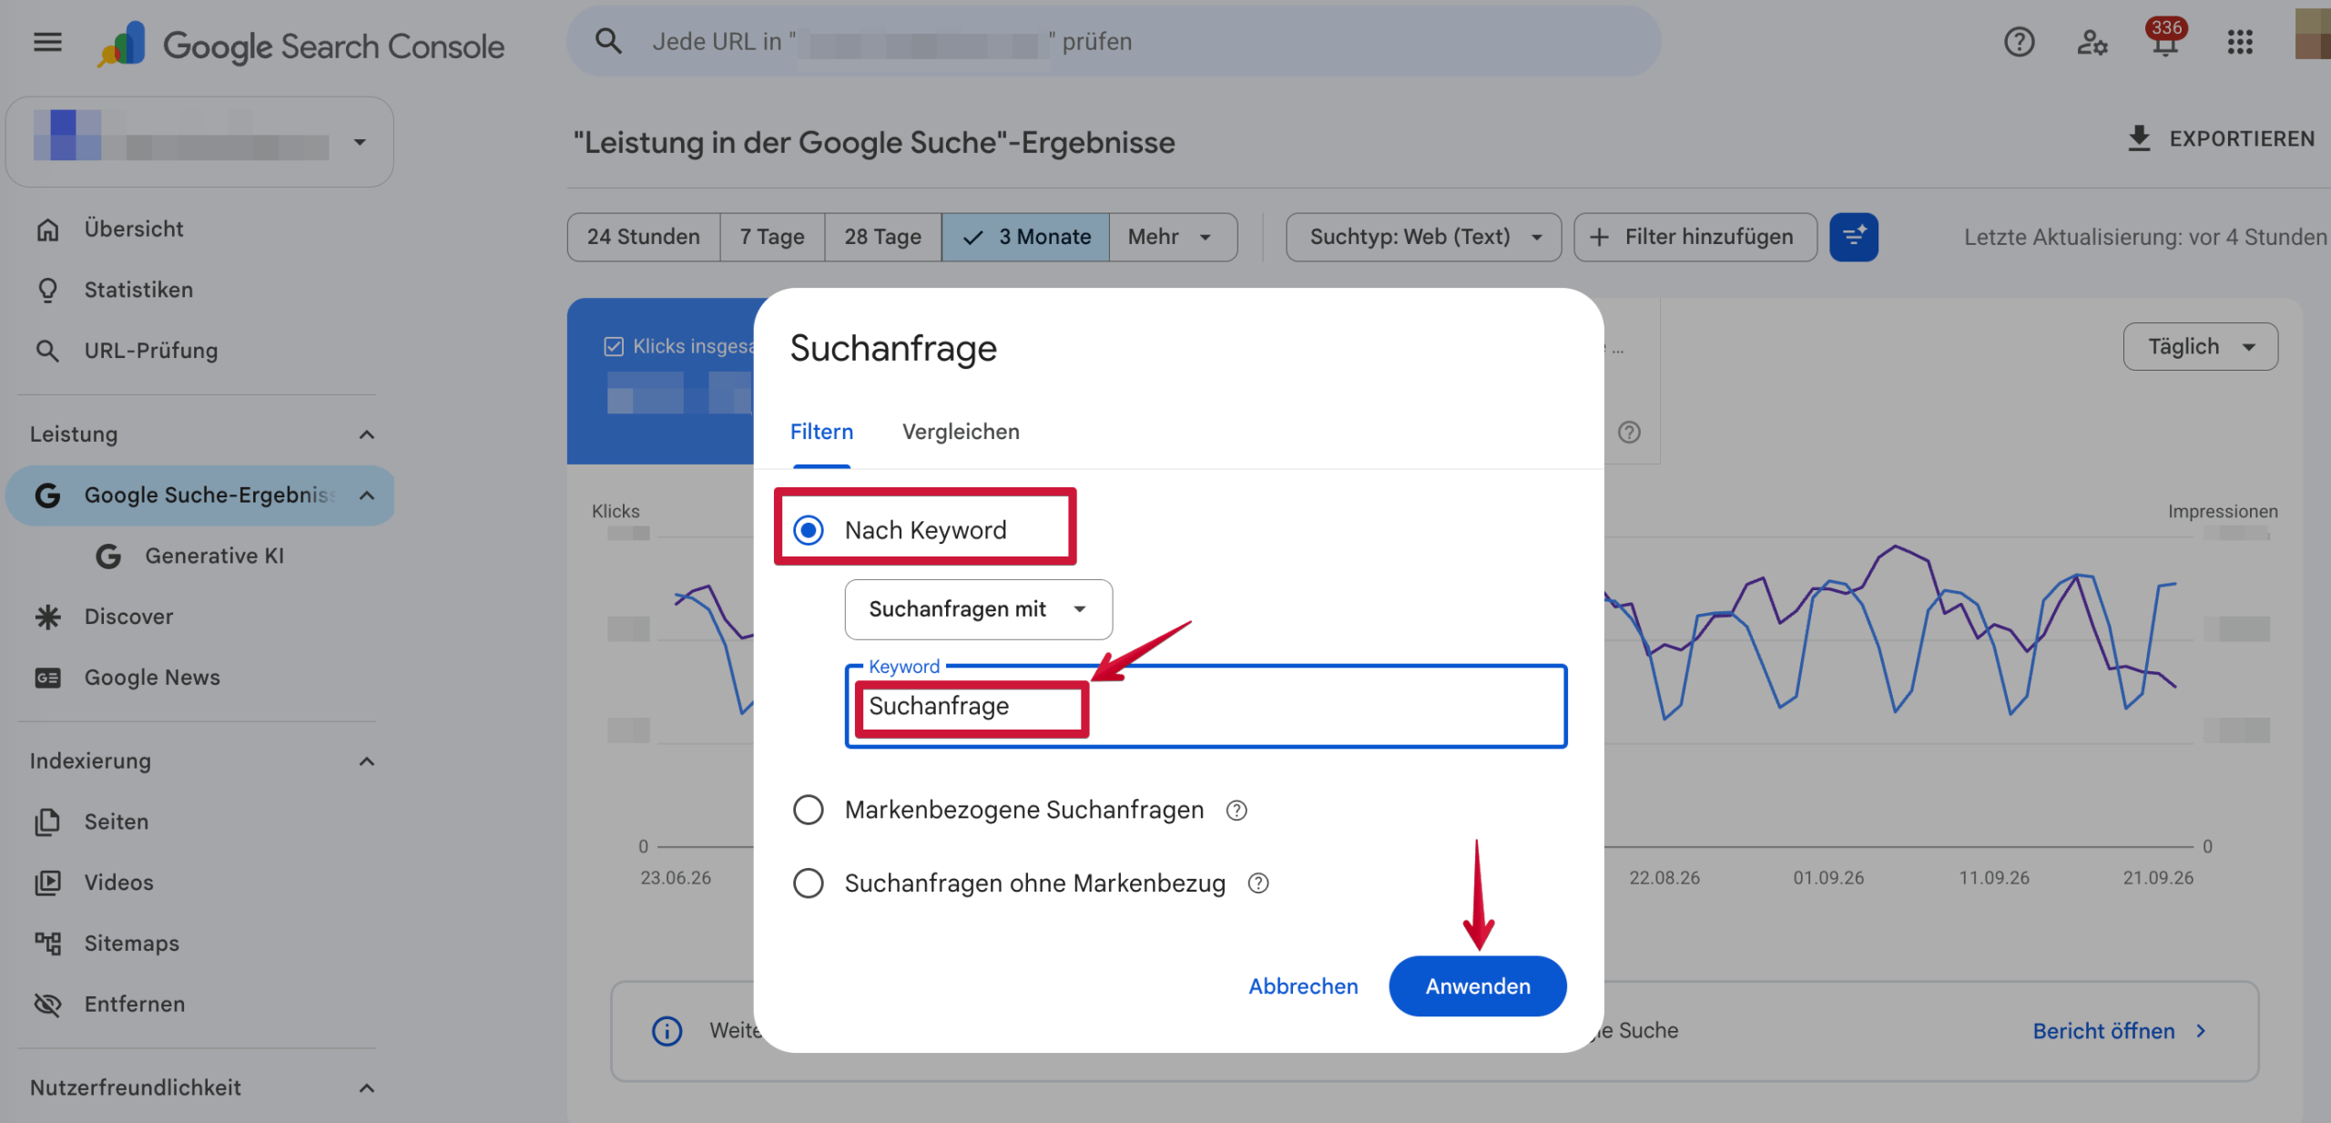Collapse Google Suche-Ergebnisse sub-items

pyautogui.click(x=366, y=495)
